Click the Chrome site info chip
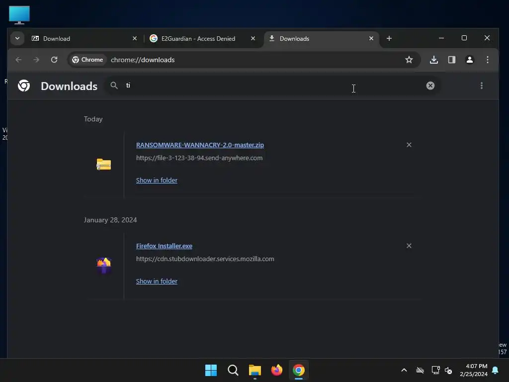Image resolution: width=509 pixels, height=382 pixels. (87, 60)
